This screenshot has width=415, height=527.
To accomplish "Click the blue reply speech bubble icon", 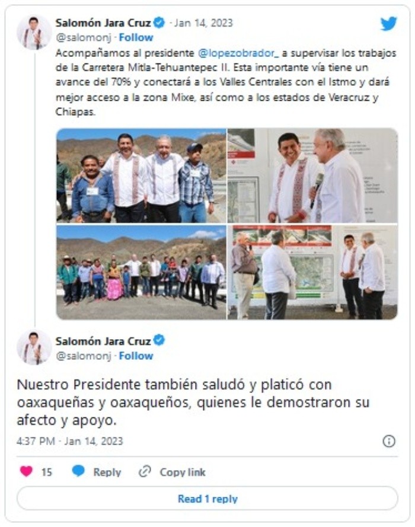I will [x=79, y=471].
